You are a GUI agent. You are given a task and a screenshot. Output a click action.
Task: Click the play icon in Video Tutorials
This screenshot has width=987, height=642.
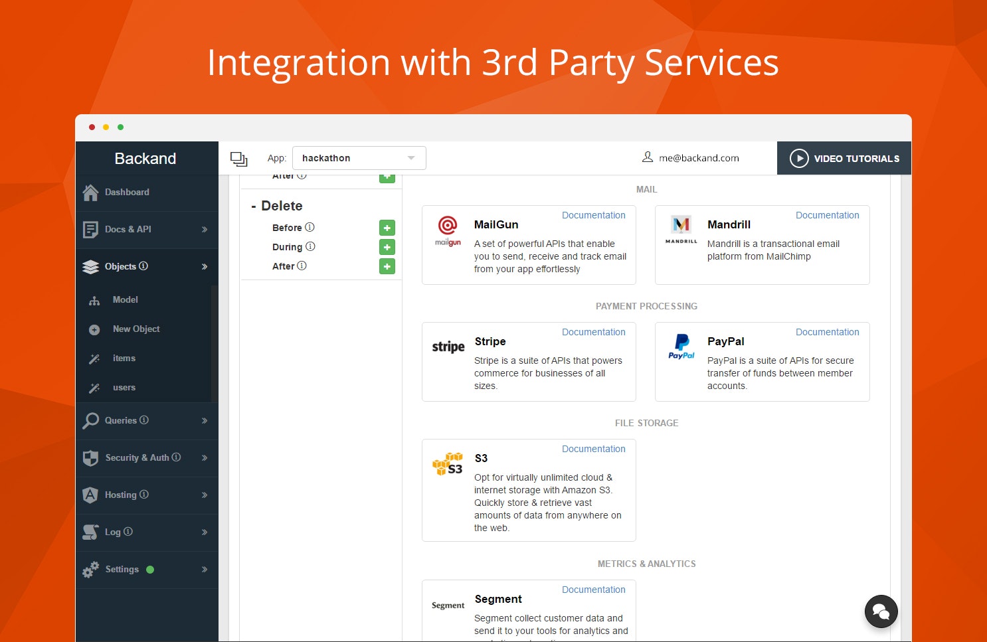pos(799,159)
